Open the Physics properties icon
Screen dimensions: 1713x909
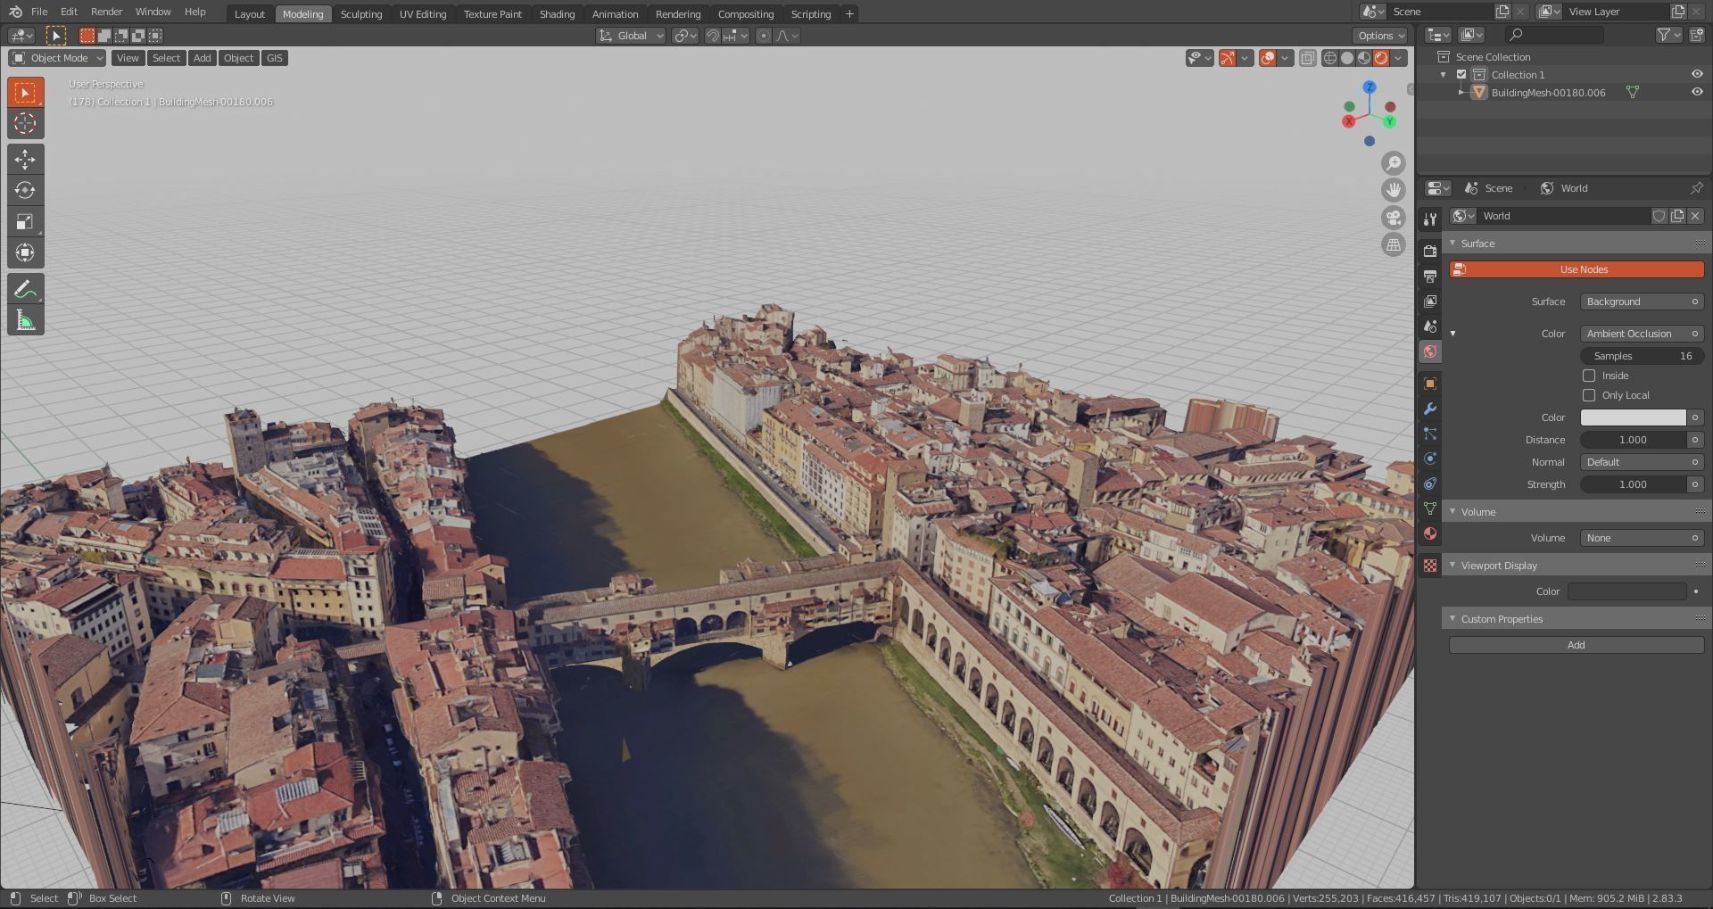[1430, 459]
